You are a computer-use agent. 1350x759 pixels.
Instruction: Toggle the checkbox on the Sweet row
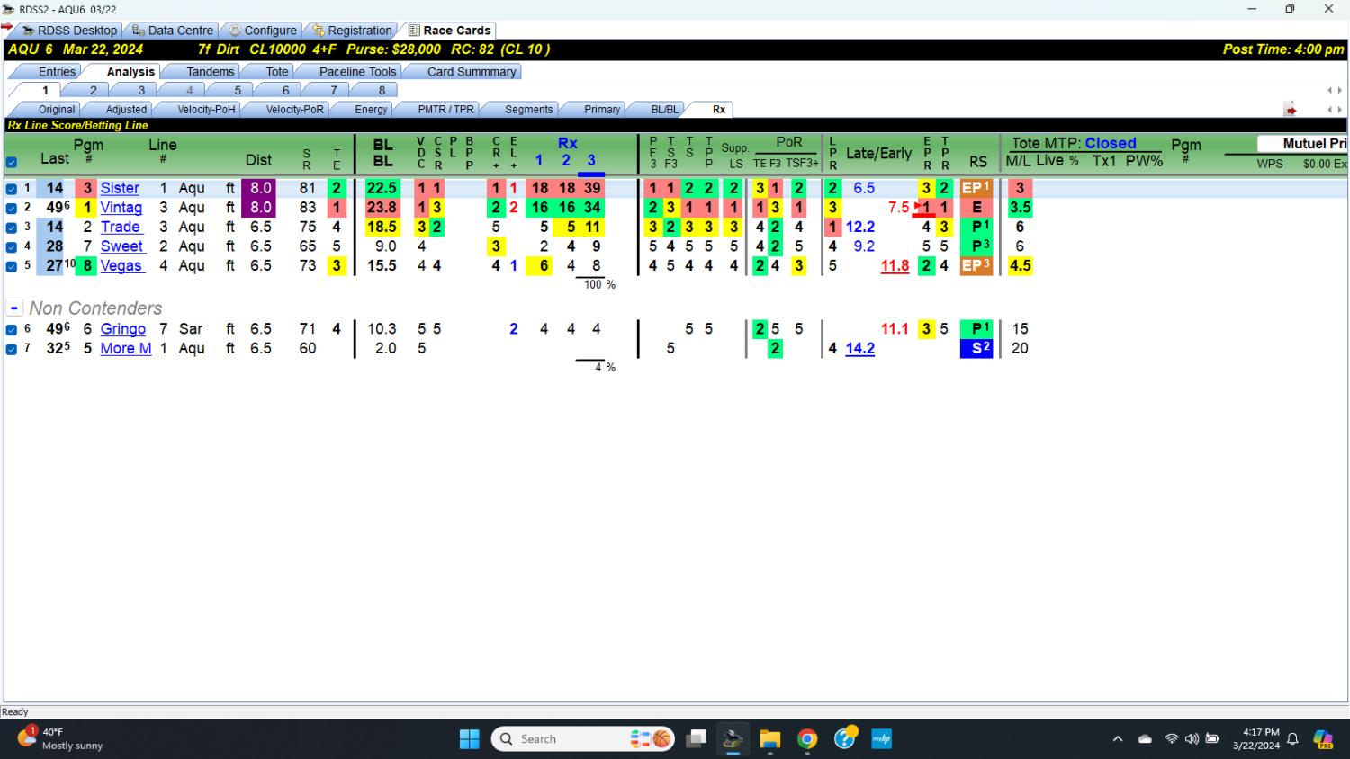(12, 246)
